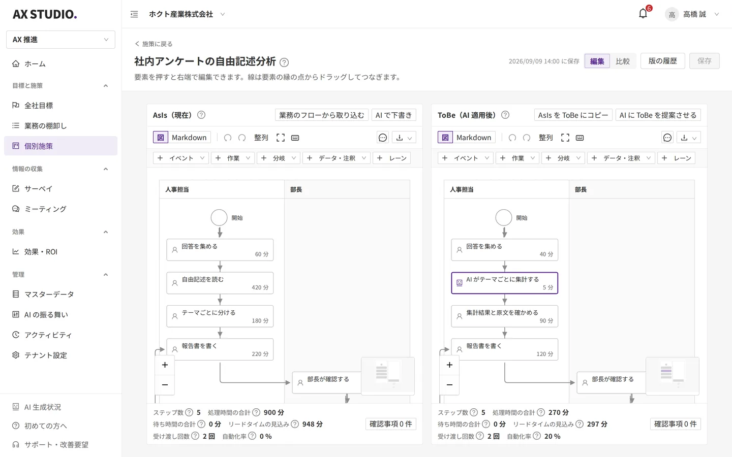
Task: Open download options in AsIs panel
Action: click(x=404, y=138)
